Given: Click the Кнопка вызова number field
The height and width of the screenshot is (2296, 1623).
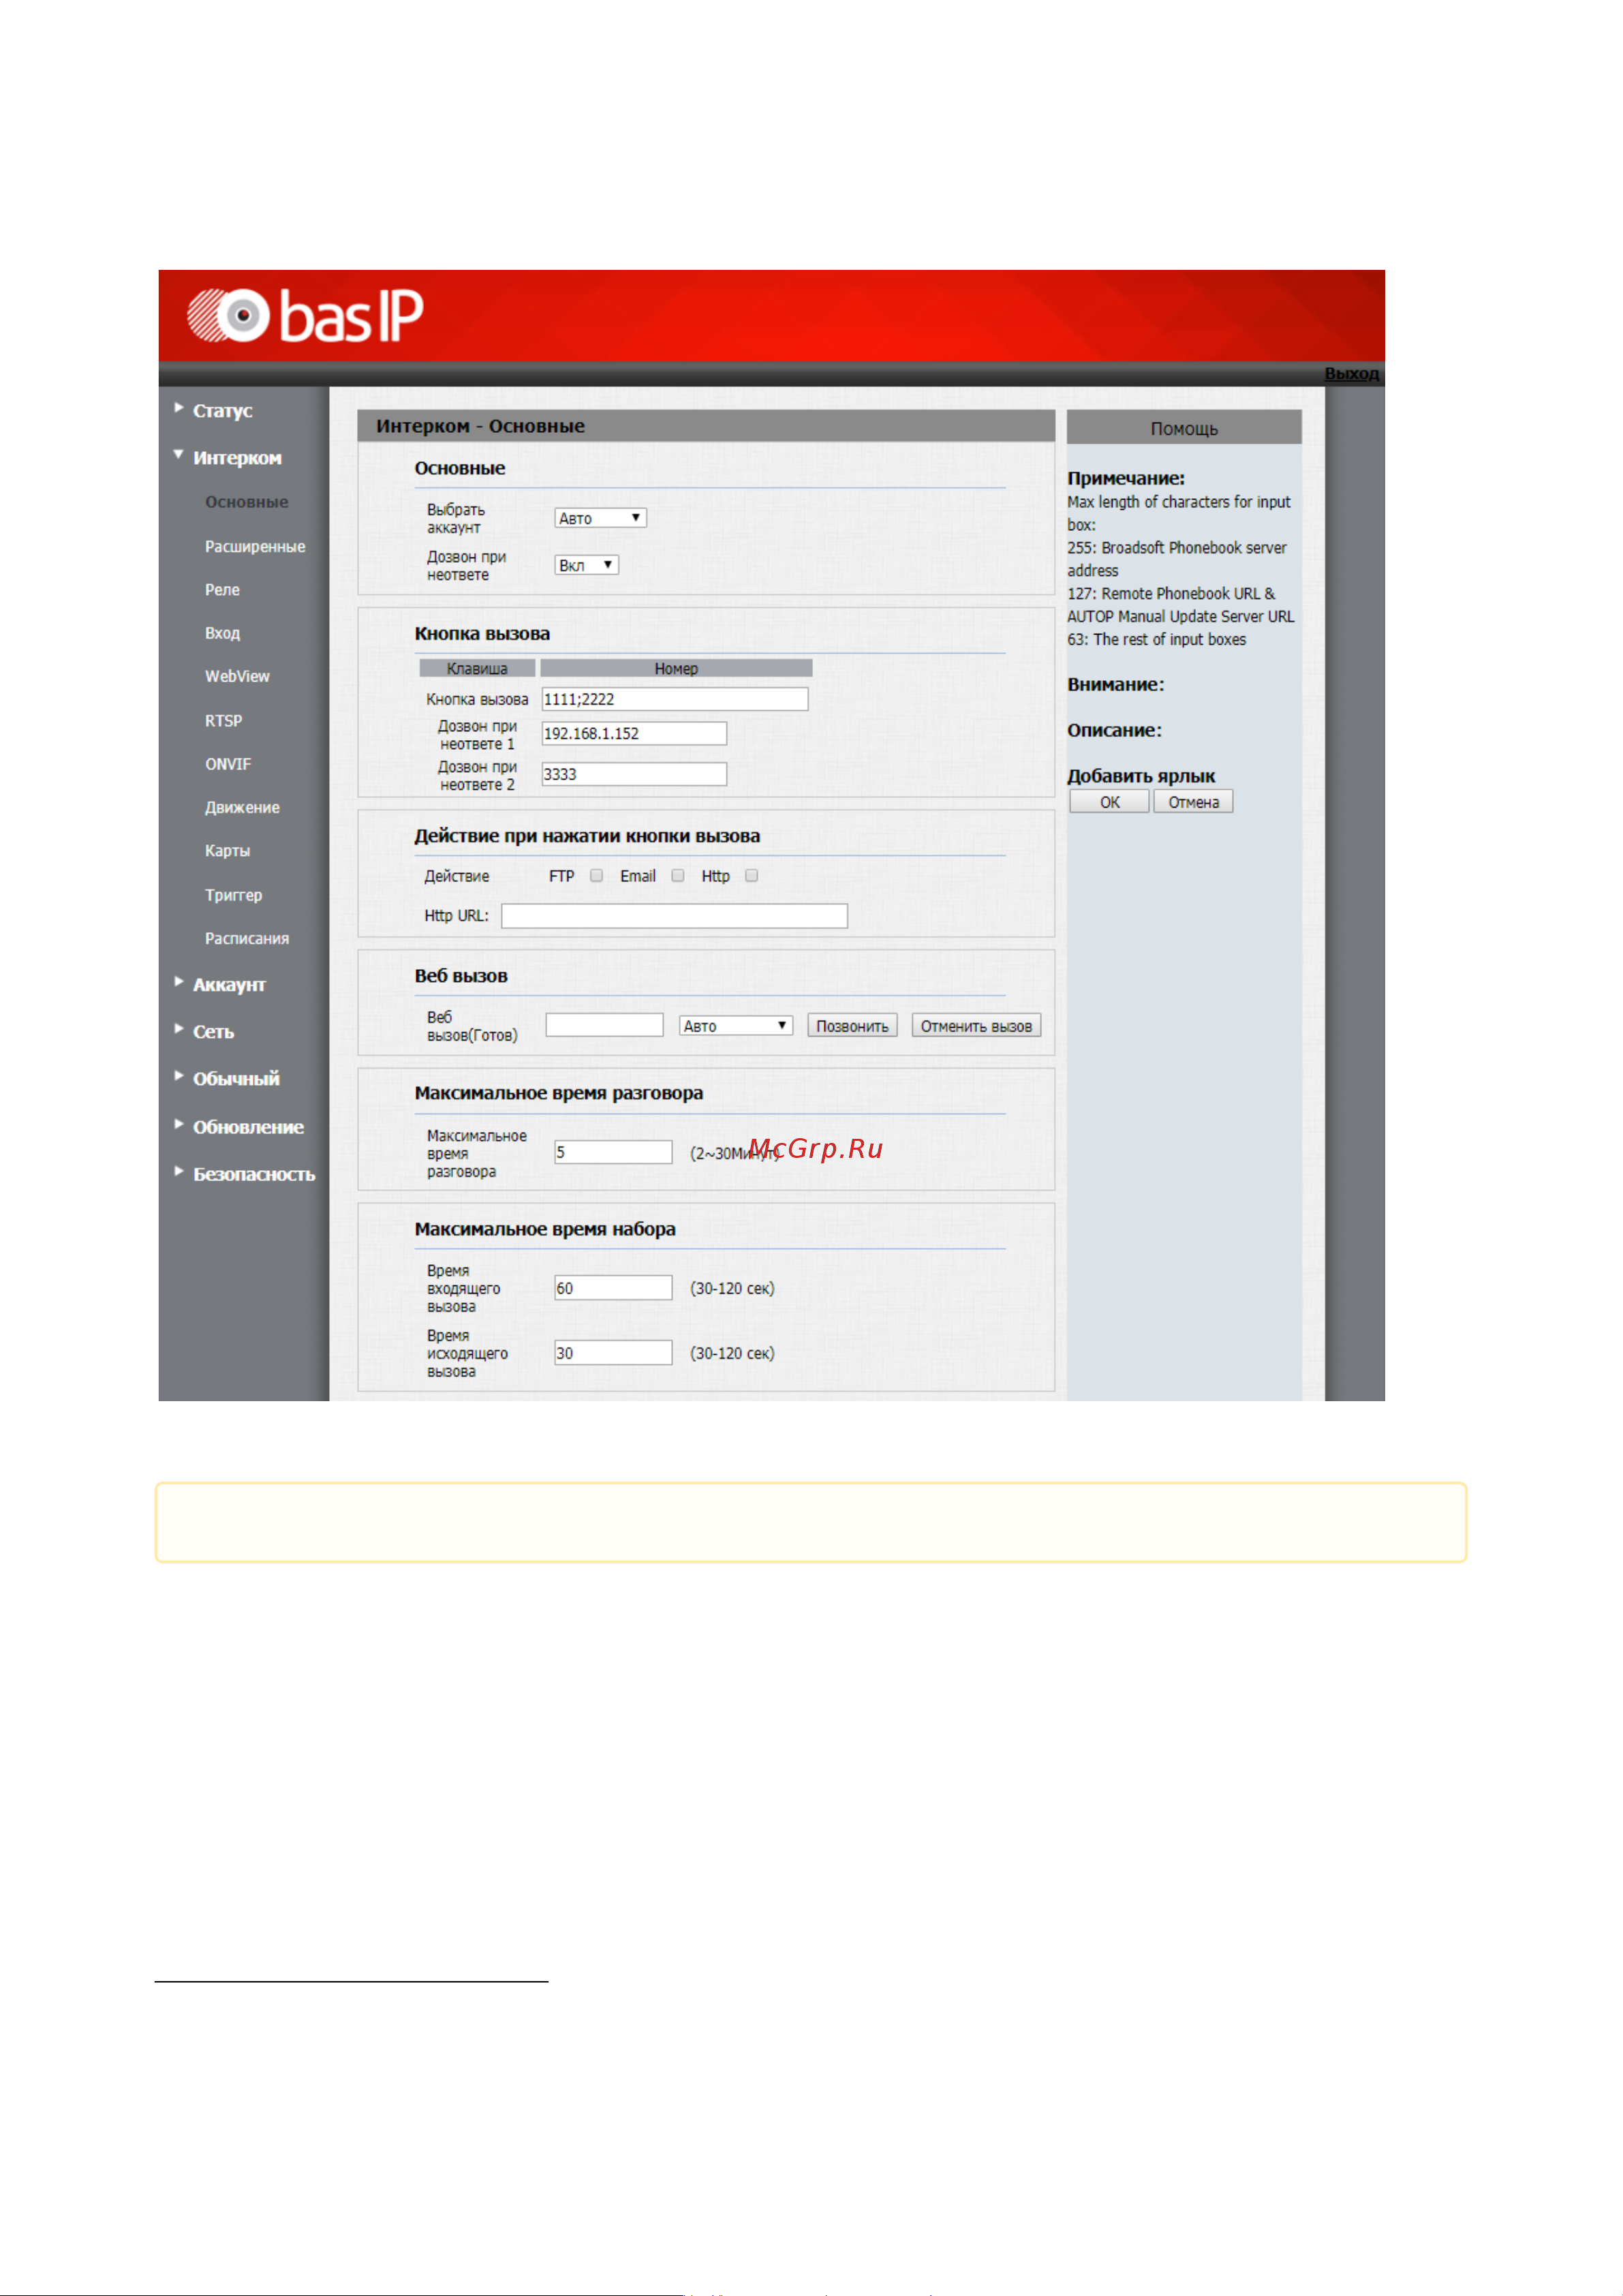Looking at the screenshot, I should [x=675, y=699].
